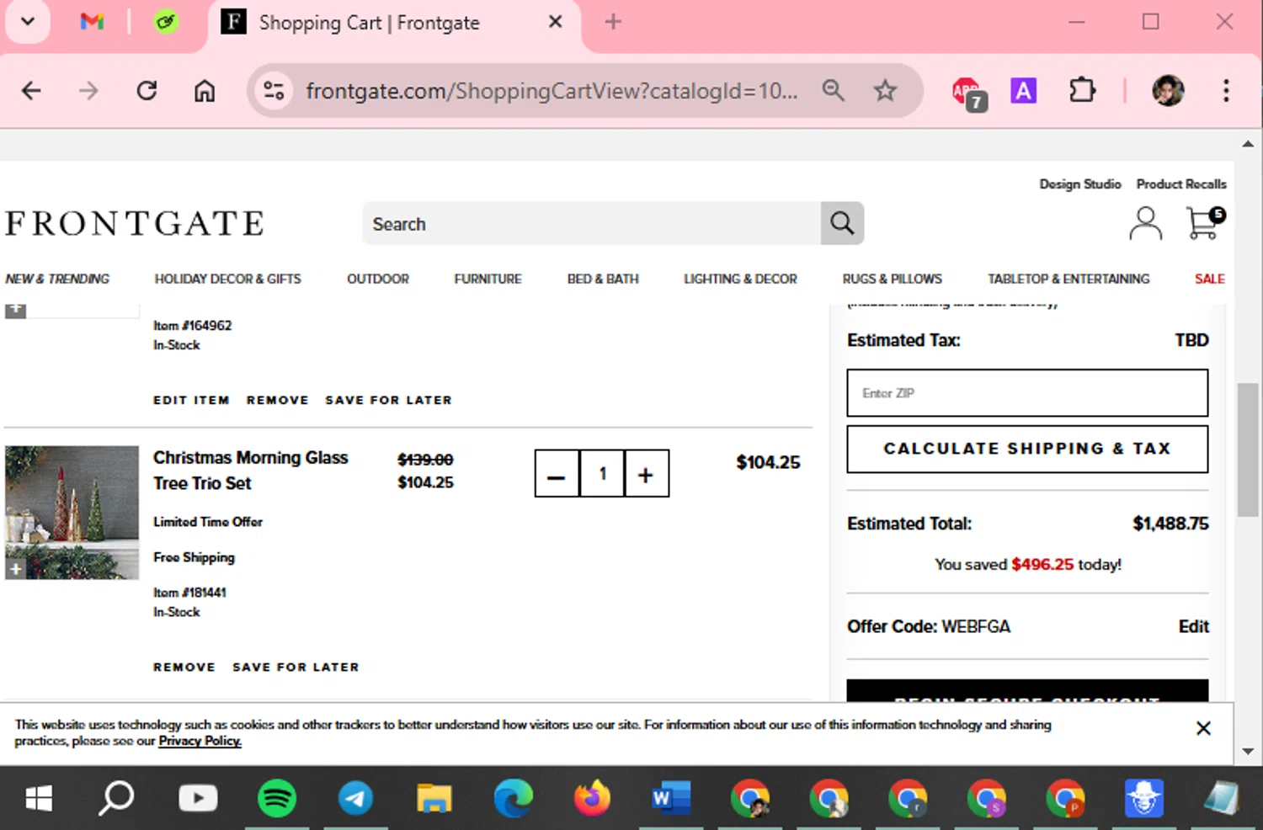Open Christmas Morning Glass Tree Trio Set link
This screenshot has height=830, width=1263.
[x=250, y=470]
